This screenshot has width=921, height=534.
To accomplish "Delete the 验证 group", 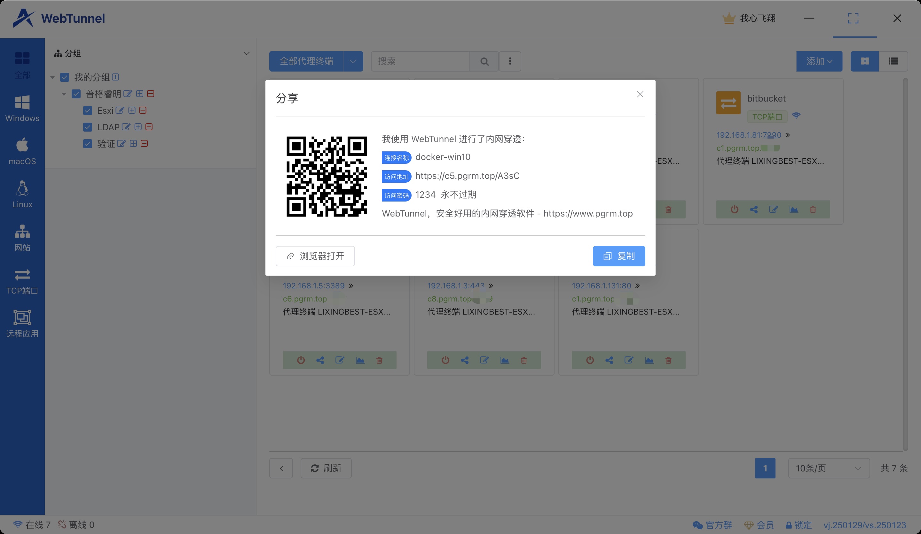I will (144, 143).
